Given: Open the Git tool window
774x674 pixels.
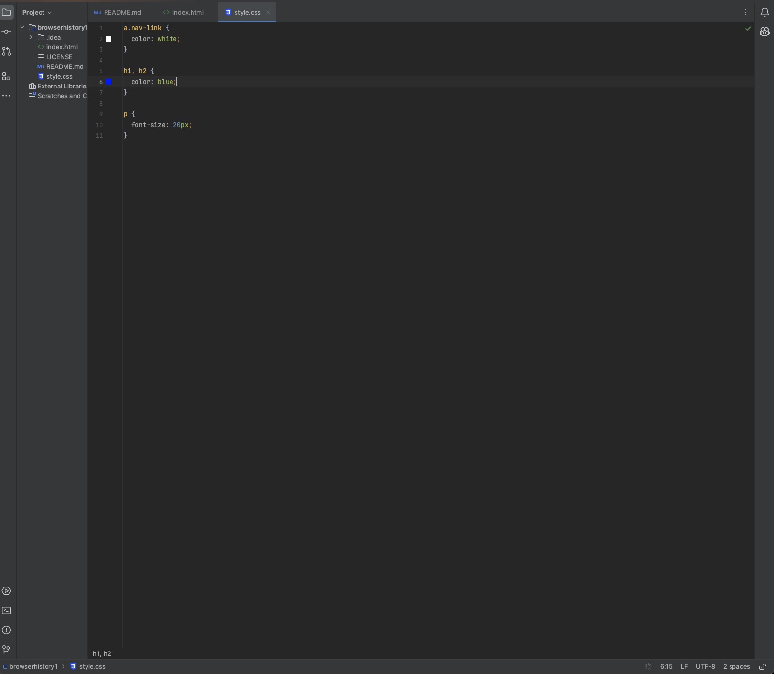Looking at the screenshot, I should click(6, 650).
